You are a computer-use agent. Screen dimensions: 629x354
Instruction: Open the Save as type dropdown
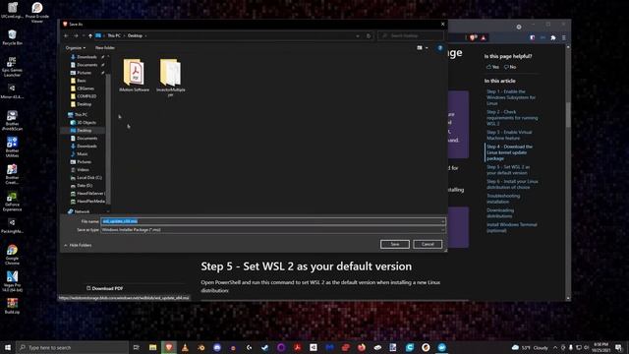pos(273,230)
